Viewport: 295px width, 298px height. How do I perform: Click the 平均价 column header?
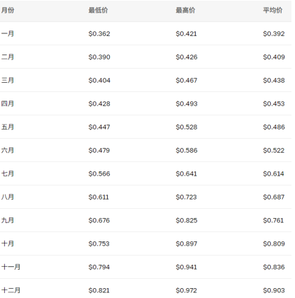272,10
